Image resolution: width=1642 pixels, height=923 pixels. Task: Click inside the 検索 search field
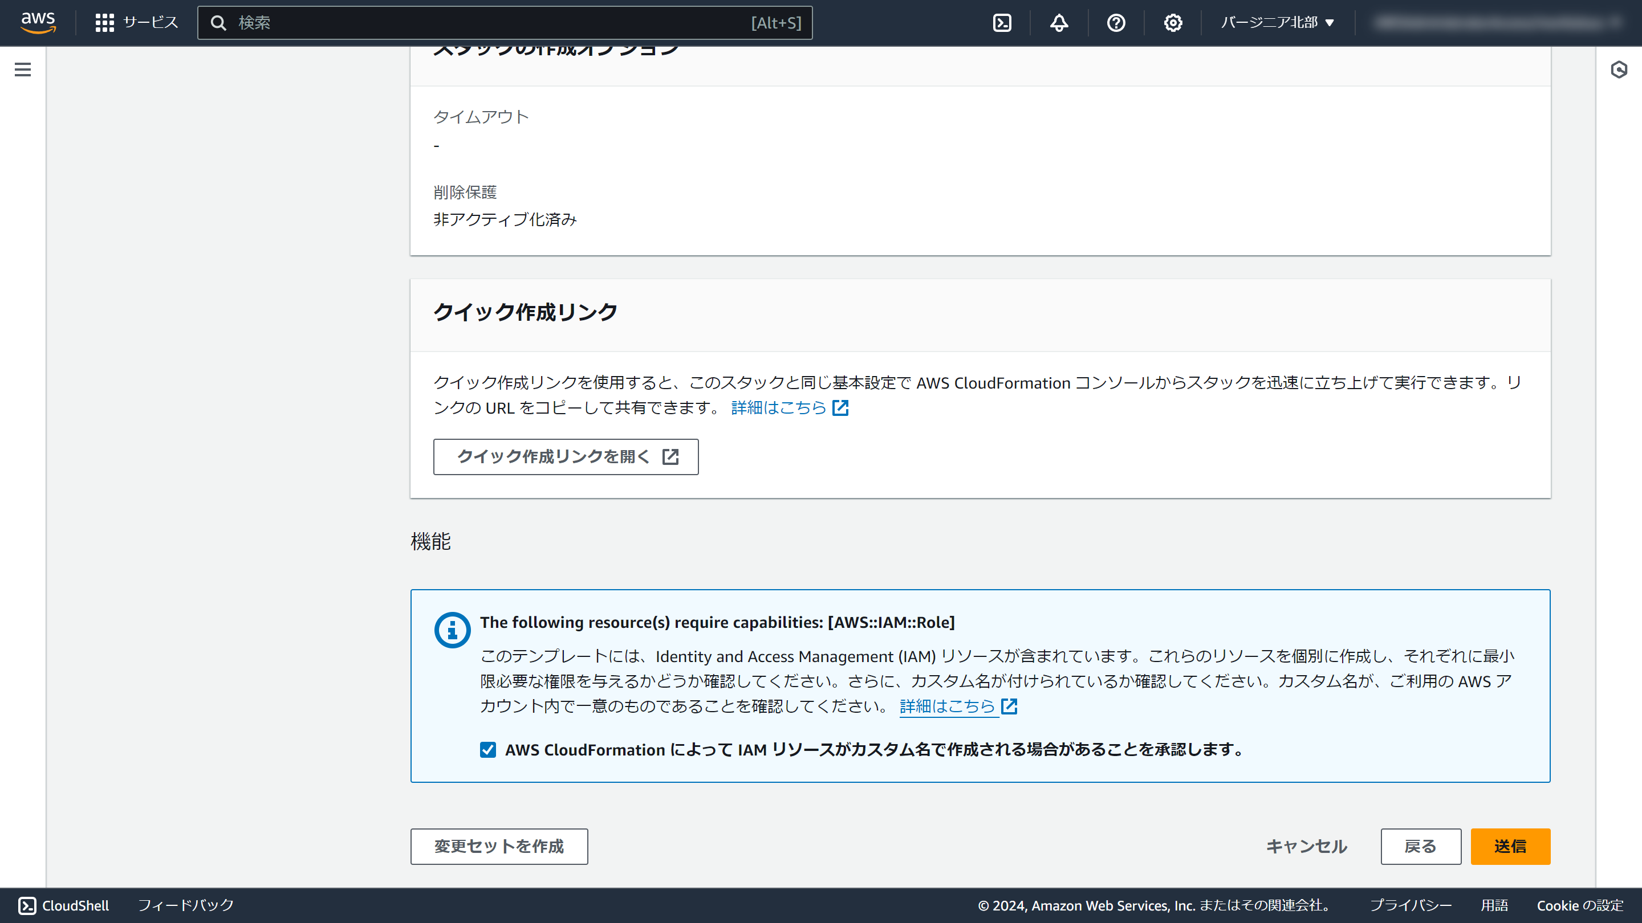click(446, 22)
